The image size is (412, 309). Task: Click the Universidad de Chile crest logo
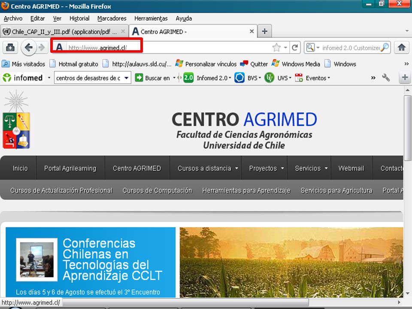(16, 120)
